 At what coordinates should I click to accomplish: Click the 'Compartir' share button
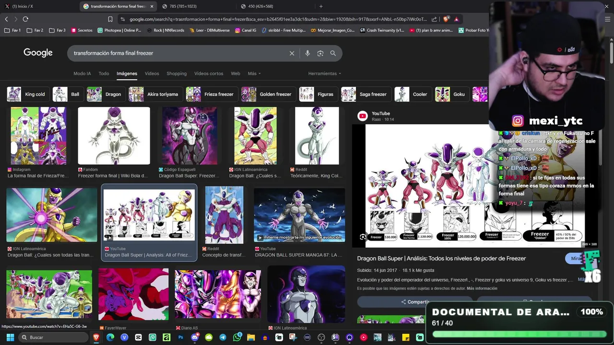tap(415, 302)
